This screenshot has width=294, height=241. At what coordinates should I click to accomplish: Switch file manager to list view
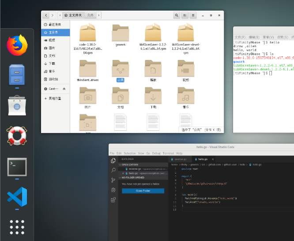(x=185, y=15)
